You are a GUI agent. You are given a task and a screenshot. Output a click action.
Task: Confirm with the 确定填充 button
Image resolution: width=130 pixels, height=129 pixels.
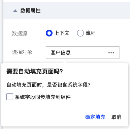click(95, 117)
